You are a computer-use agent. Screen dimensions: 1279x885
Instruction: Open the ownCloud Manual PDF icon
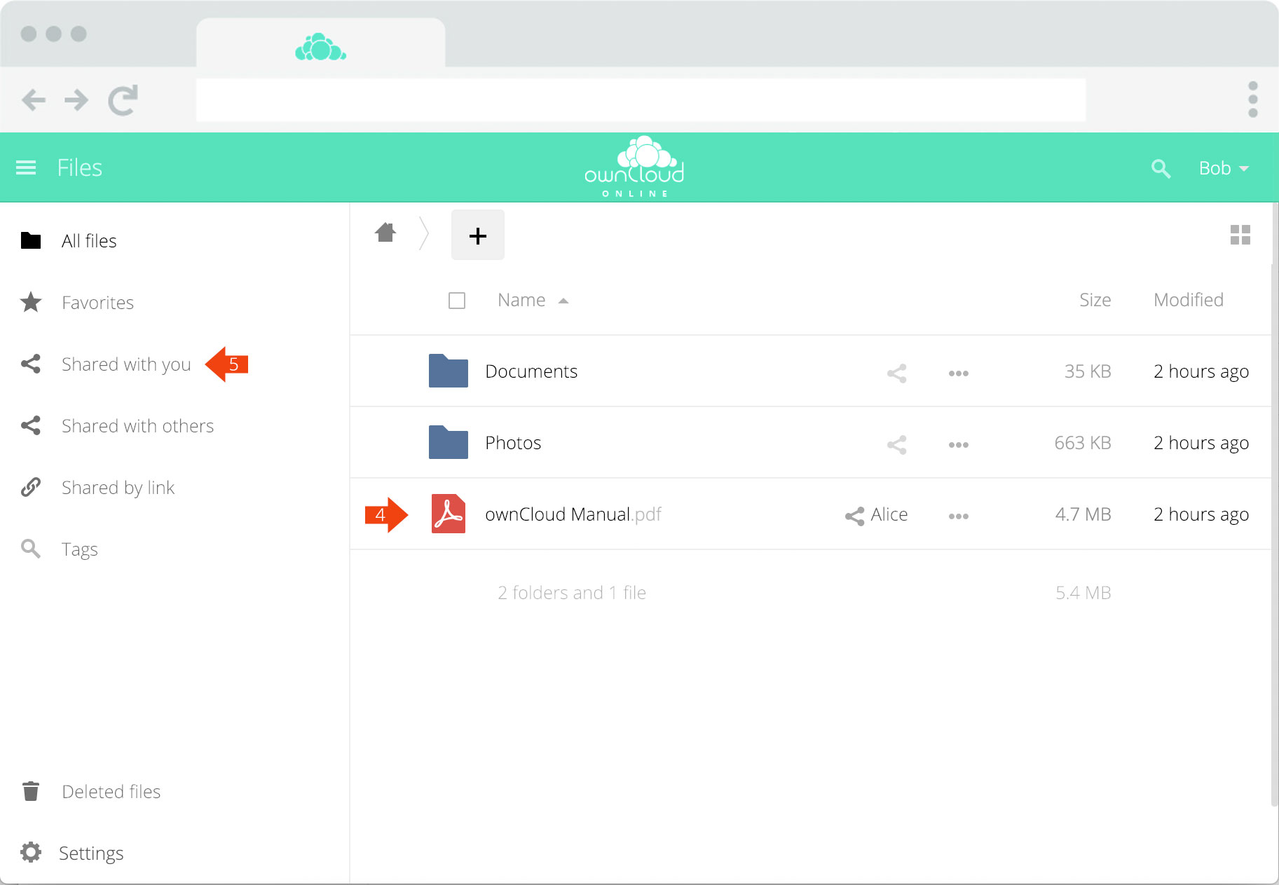[x=449, y=514]
